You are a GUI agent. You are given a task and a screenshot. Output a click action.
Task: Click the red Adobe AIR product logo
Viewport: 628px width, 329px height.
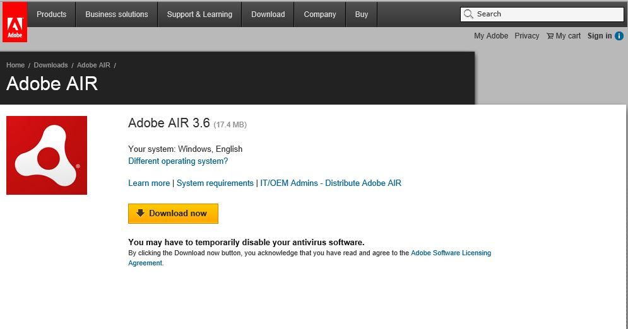pos(47,155)
